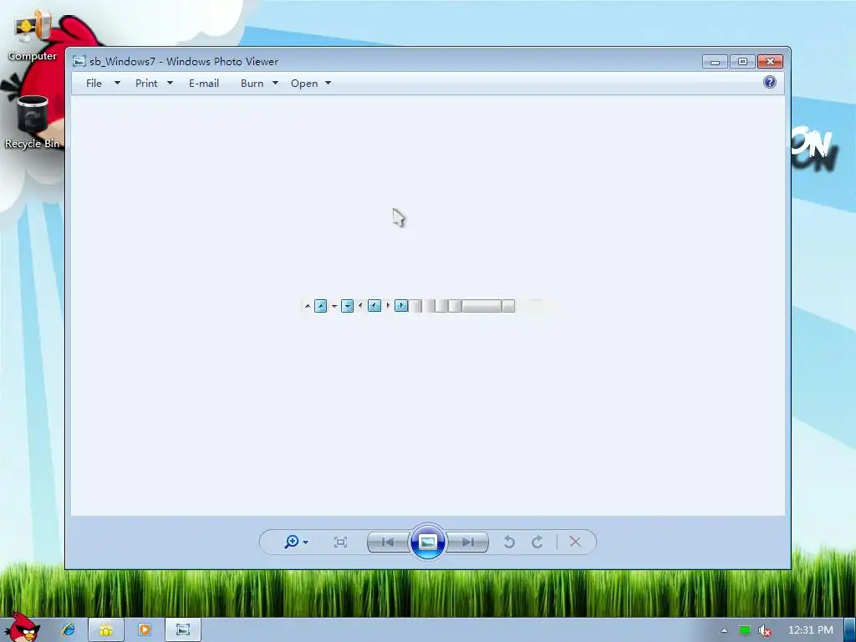This screenshot has height=642, width=856.
Task: Click the Open menu in the toolbar
Action: coord(304,83)
